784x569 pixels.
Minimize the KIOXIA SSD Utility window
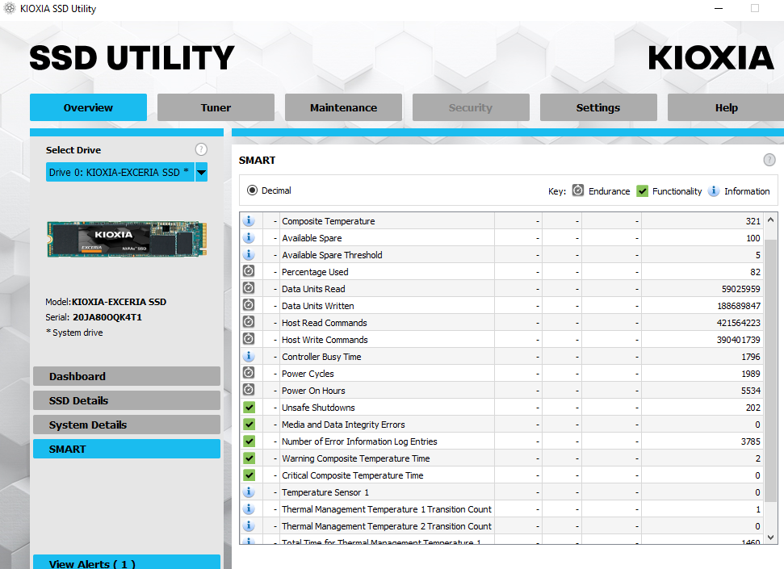click(719, 9)
